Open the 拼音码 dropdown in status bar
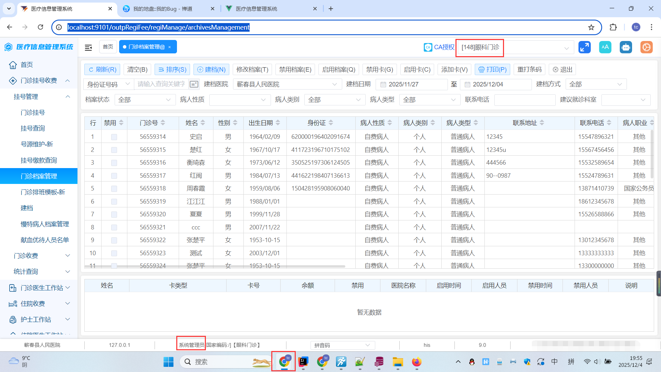This screenshot has height=372, width=661. (343, 345)
